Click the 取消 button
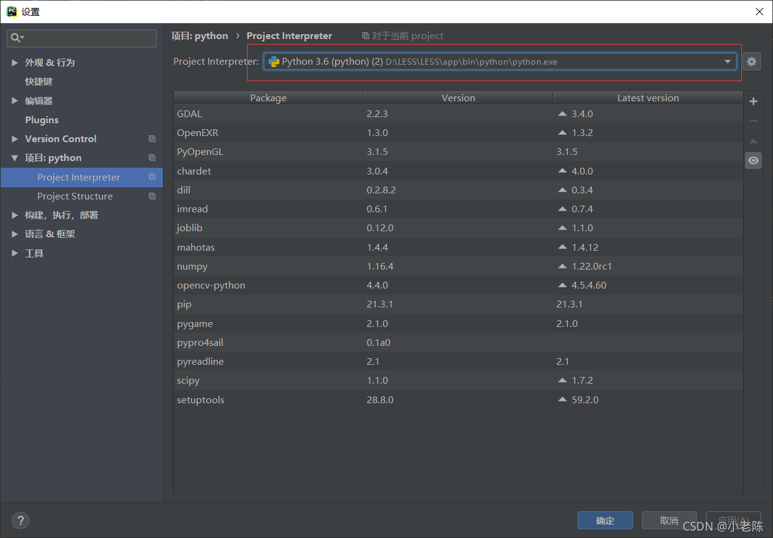The height and width of the screenshot is (538, 773). (669, 520)
